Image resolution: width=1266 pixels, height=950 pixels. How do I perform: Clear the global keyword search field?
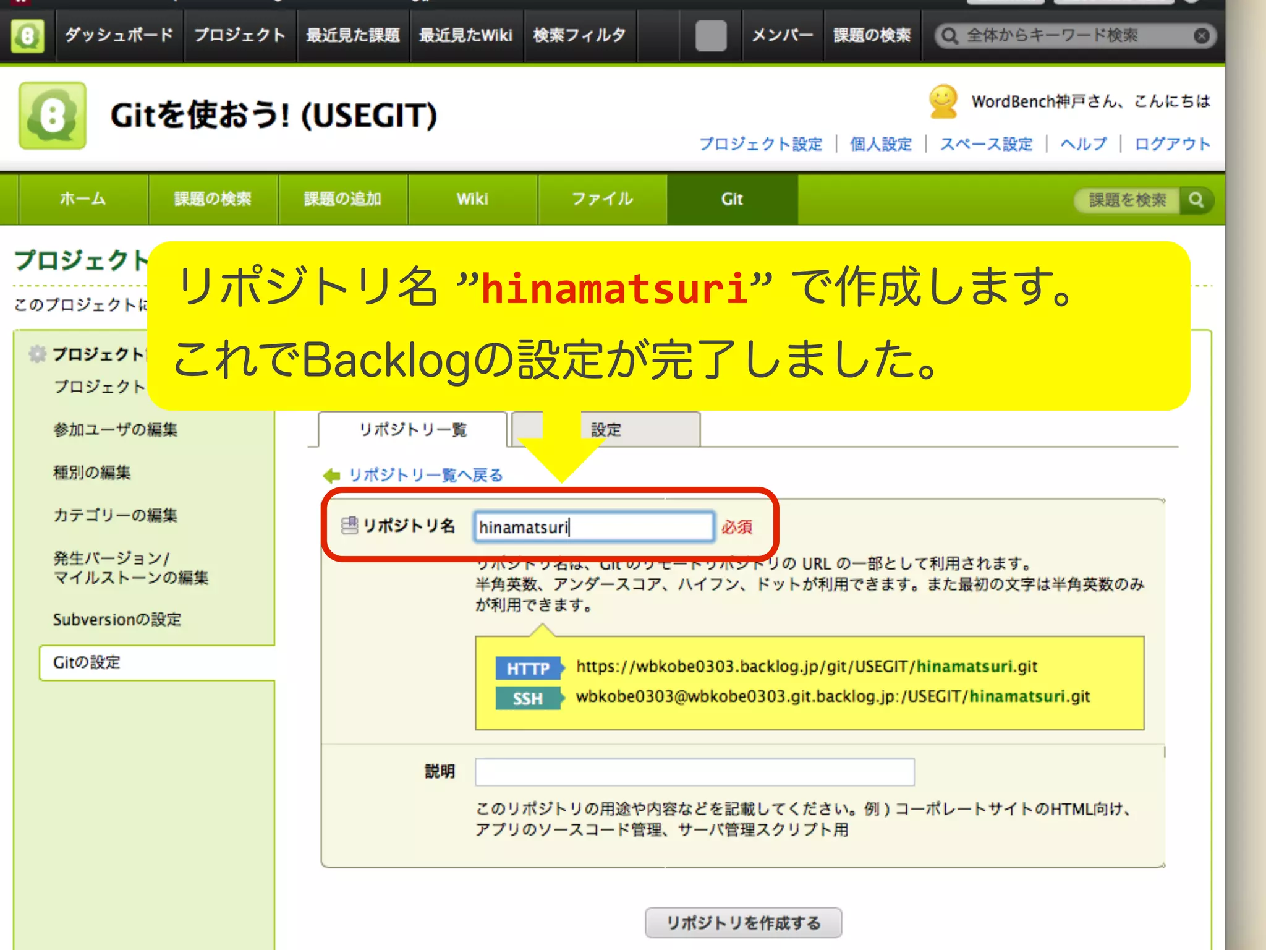pyautogui.click(x=1201, y=36)
